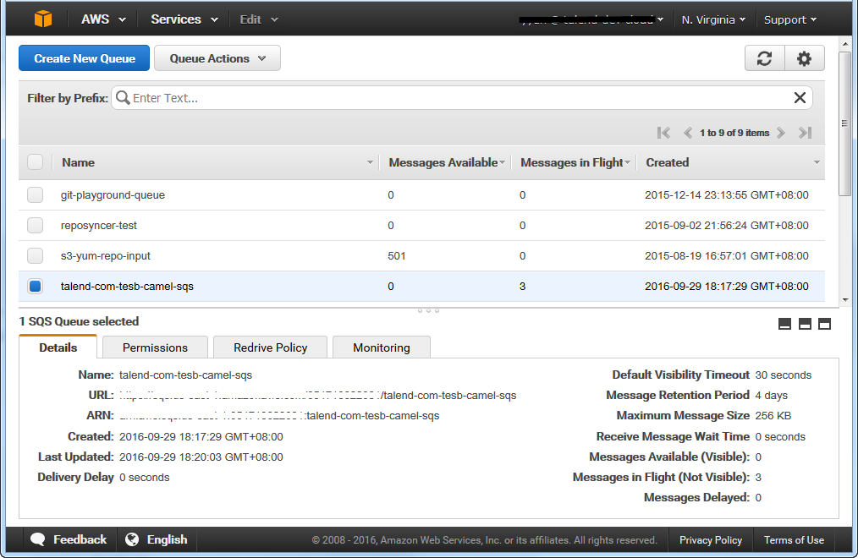Uncheck the talend-com-tesb-camel-sqs checkbox

tap(35, 286)
